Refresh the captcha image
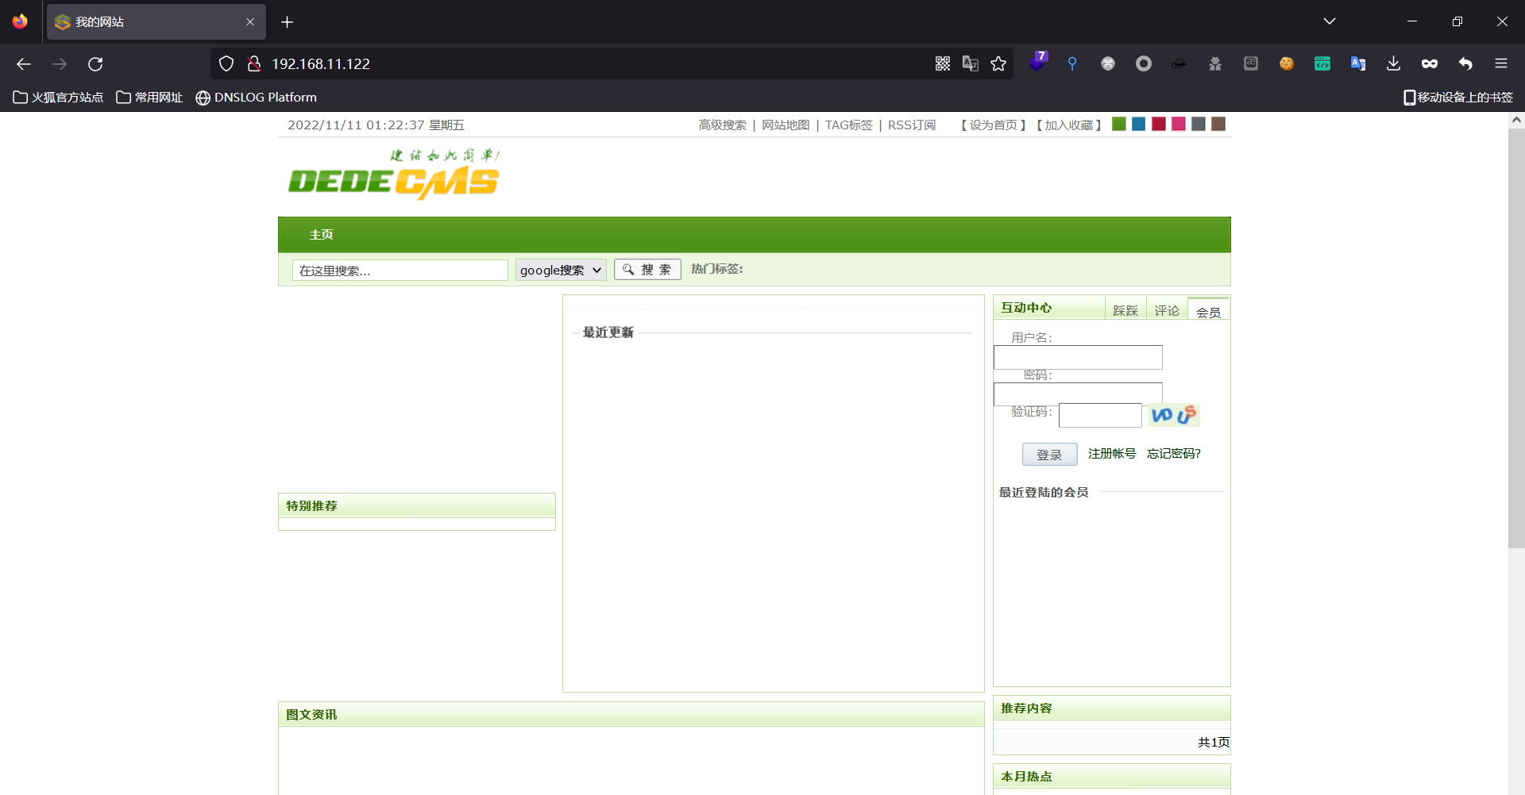The image size is (1525, 795). [x=1174, y=415]
